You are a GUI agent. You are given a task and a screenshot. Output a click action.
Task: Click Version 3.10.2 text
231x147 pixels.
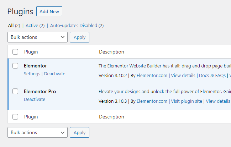pos(113,76)
